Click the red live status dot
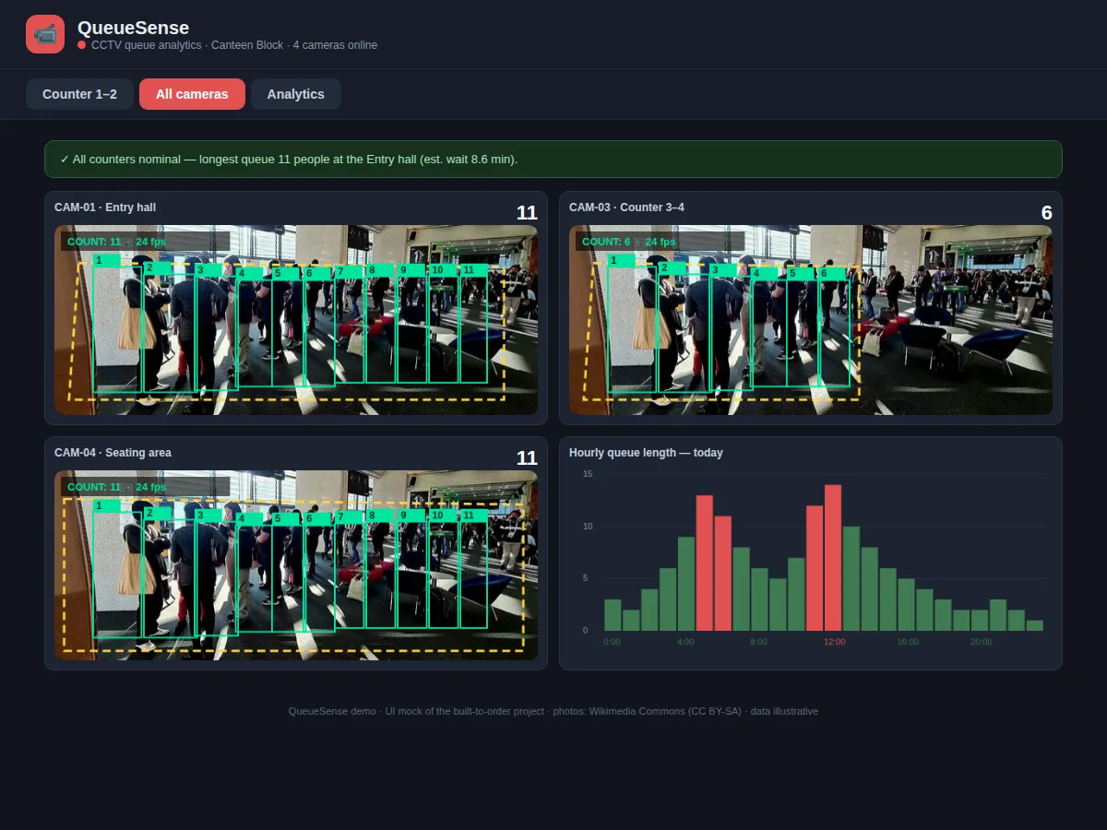The width and height of the screenshot is (1107, 830). (x=82, y=45)
